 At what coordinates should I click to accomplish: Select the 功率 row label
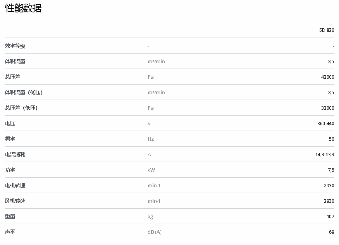10,170
